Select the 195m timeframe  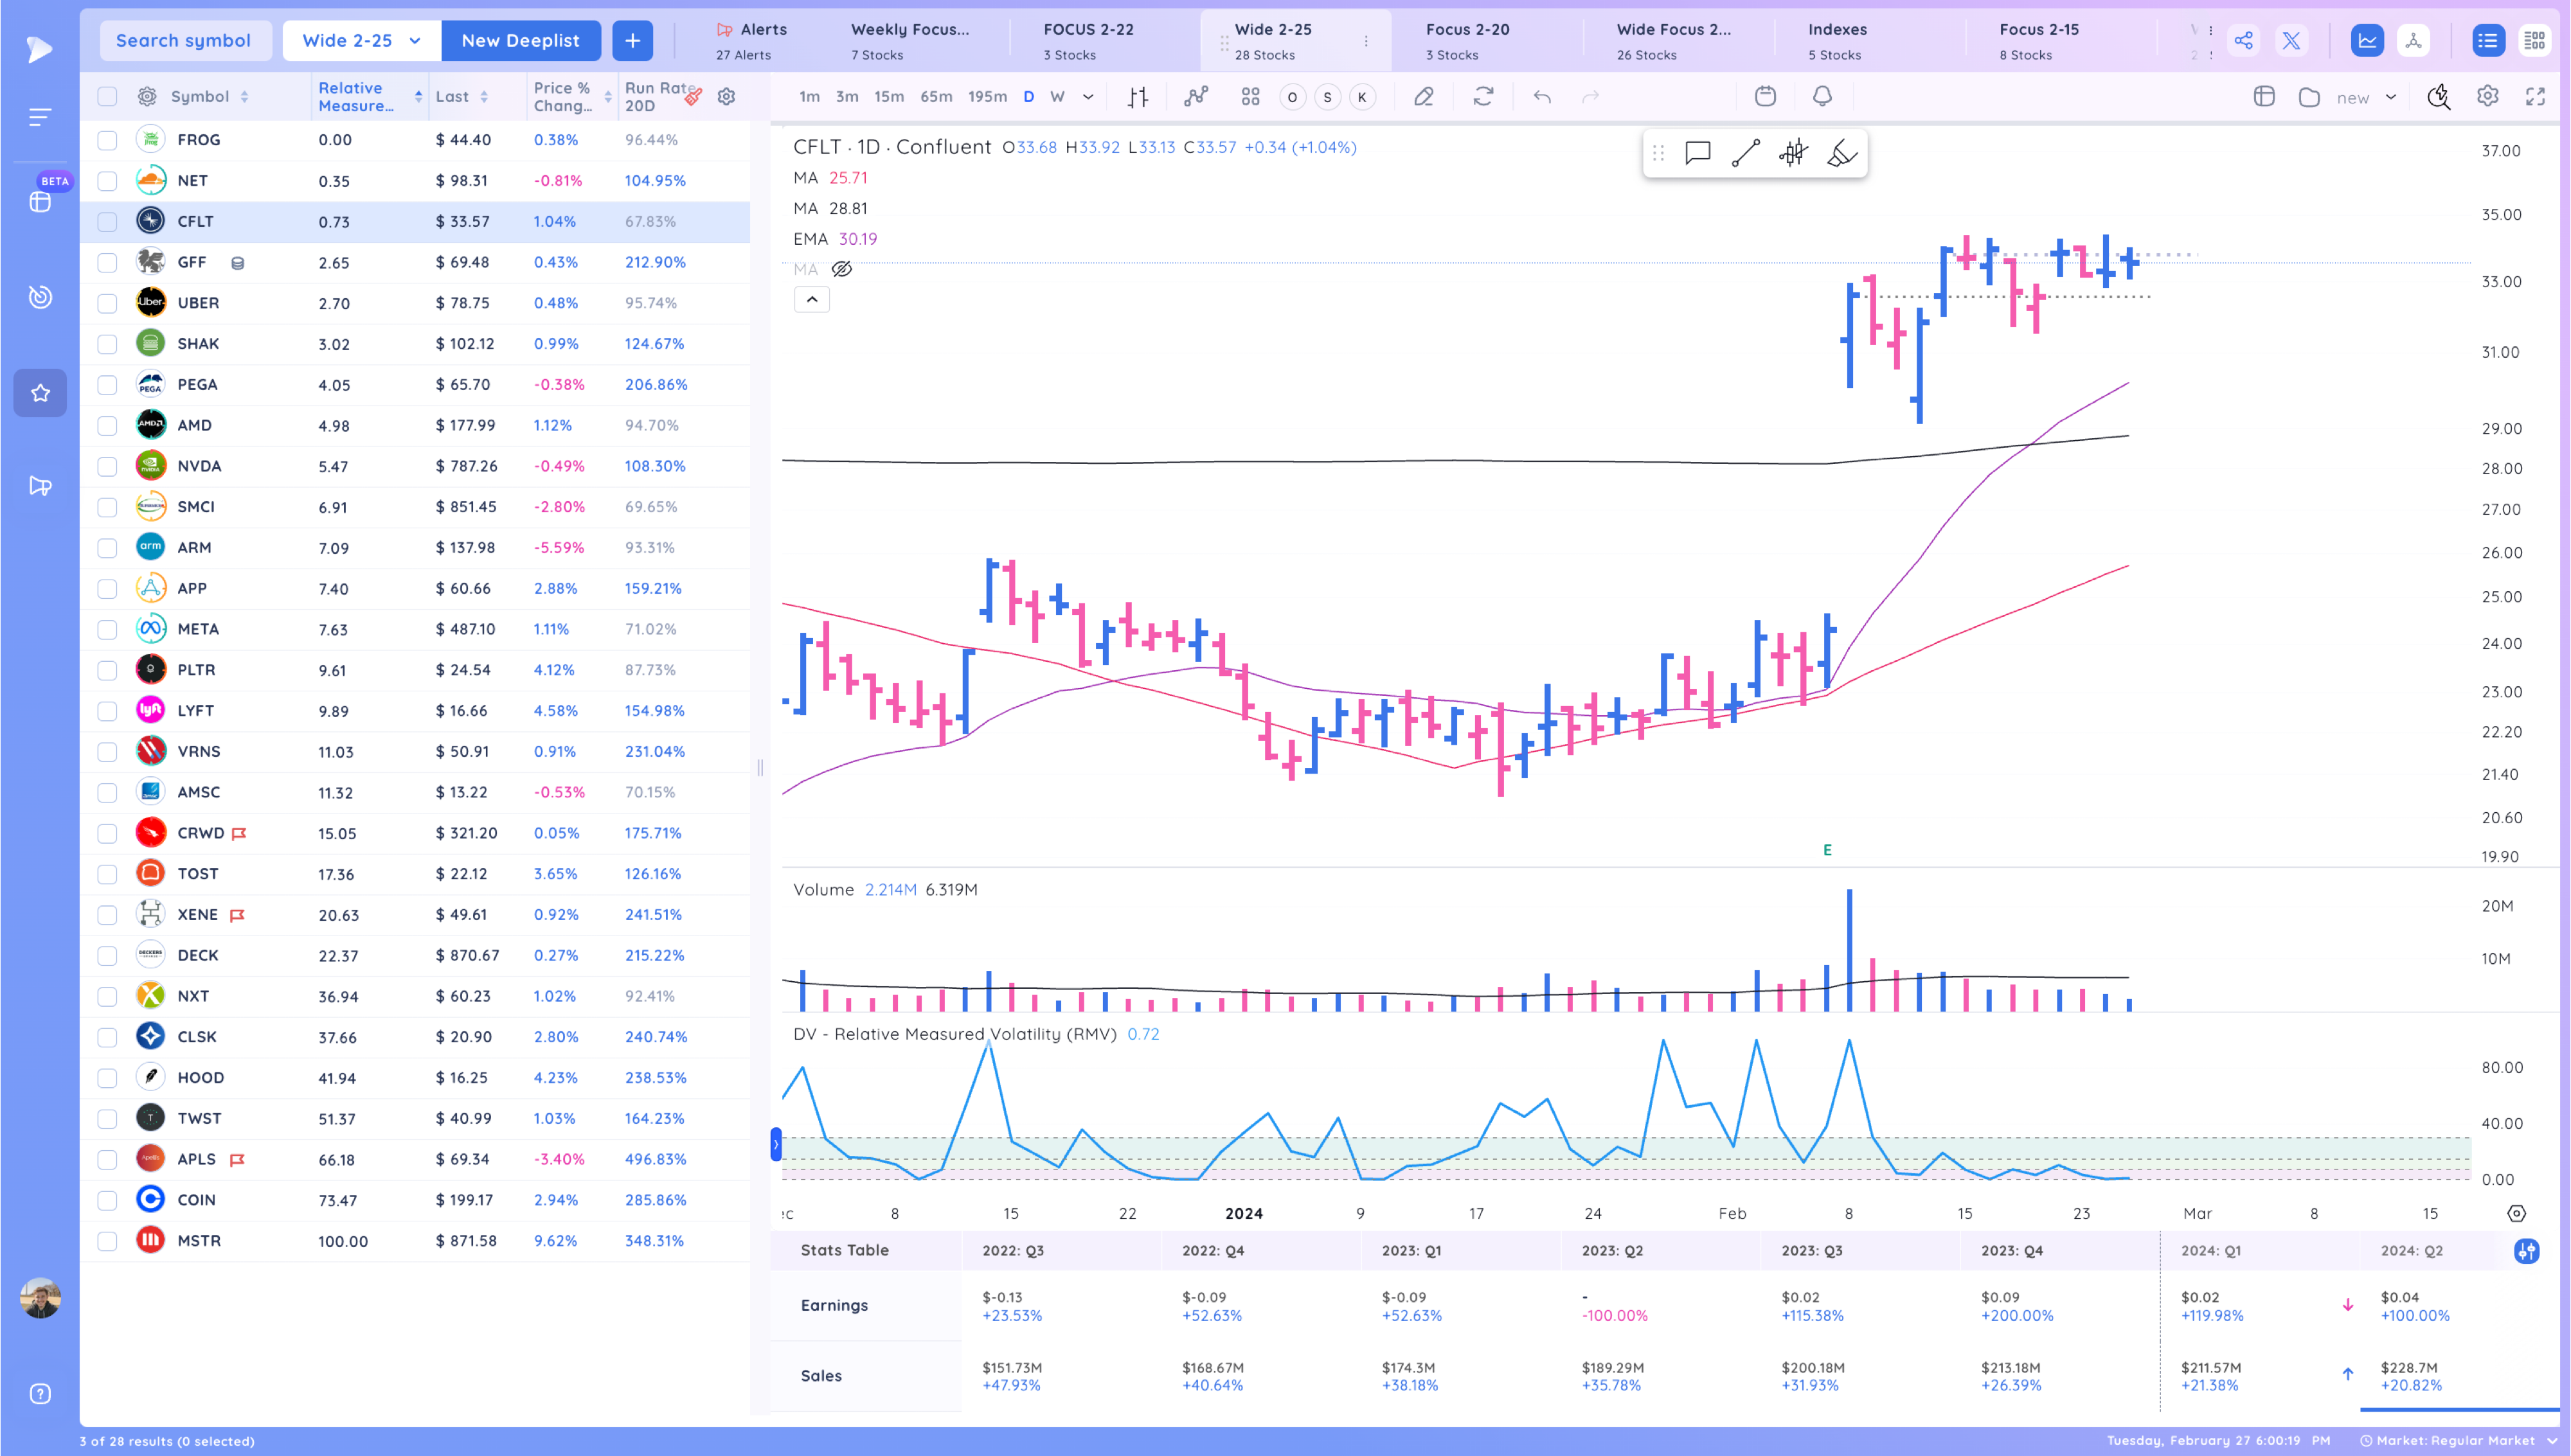coord(987,97)
